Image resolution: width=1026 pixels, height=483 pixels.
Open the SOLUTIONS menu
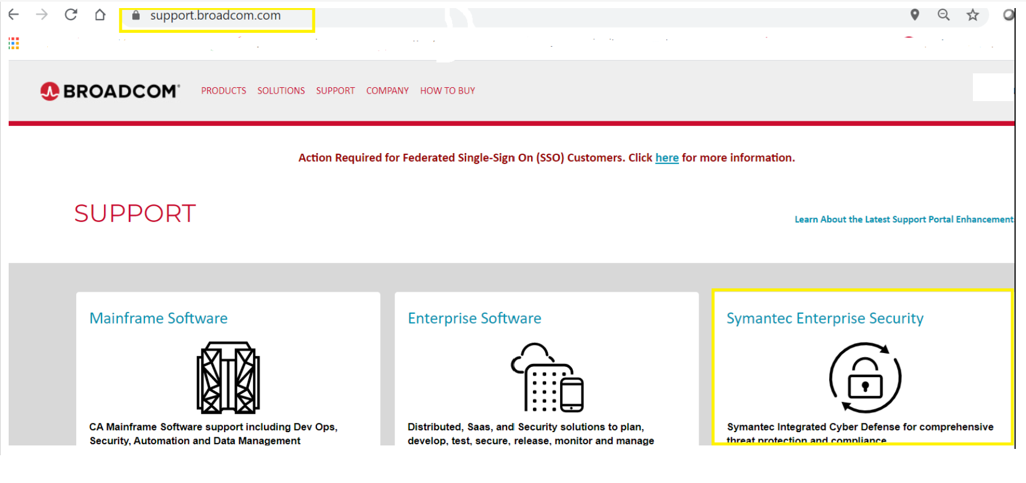pos(281,91)
